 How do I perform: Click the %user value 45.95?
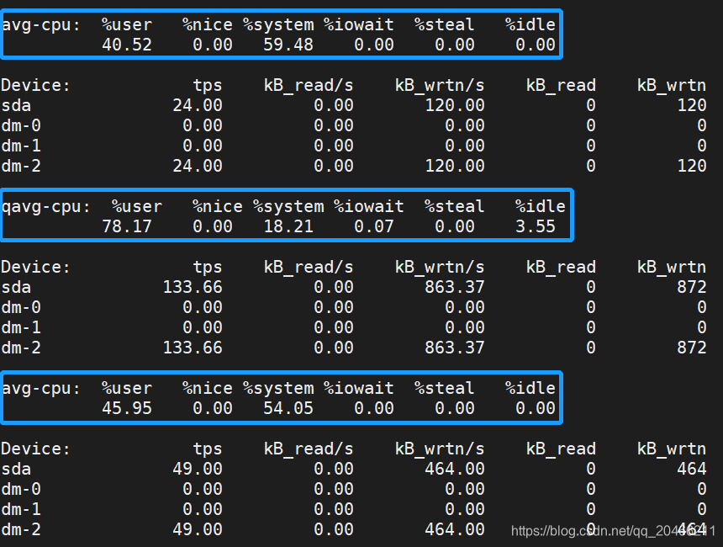tap(127, 408)
